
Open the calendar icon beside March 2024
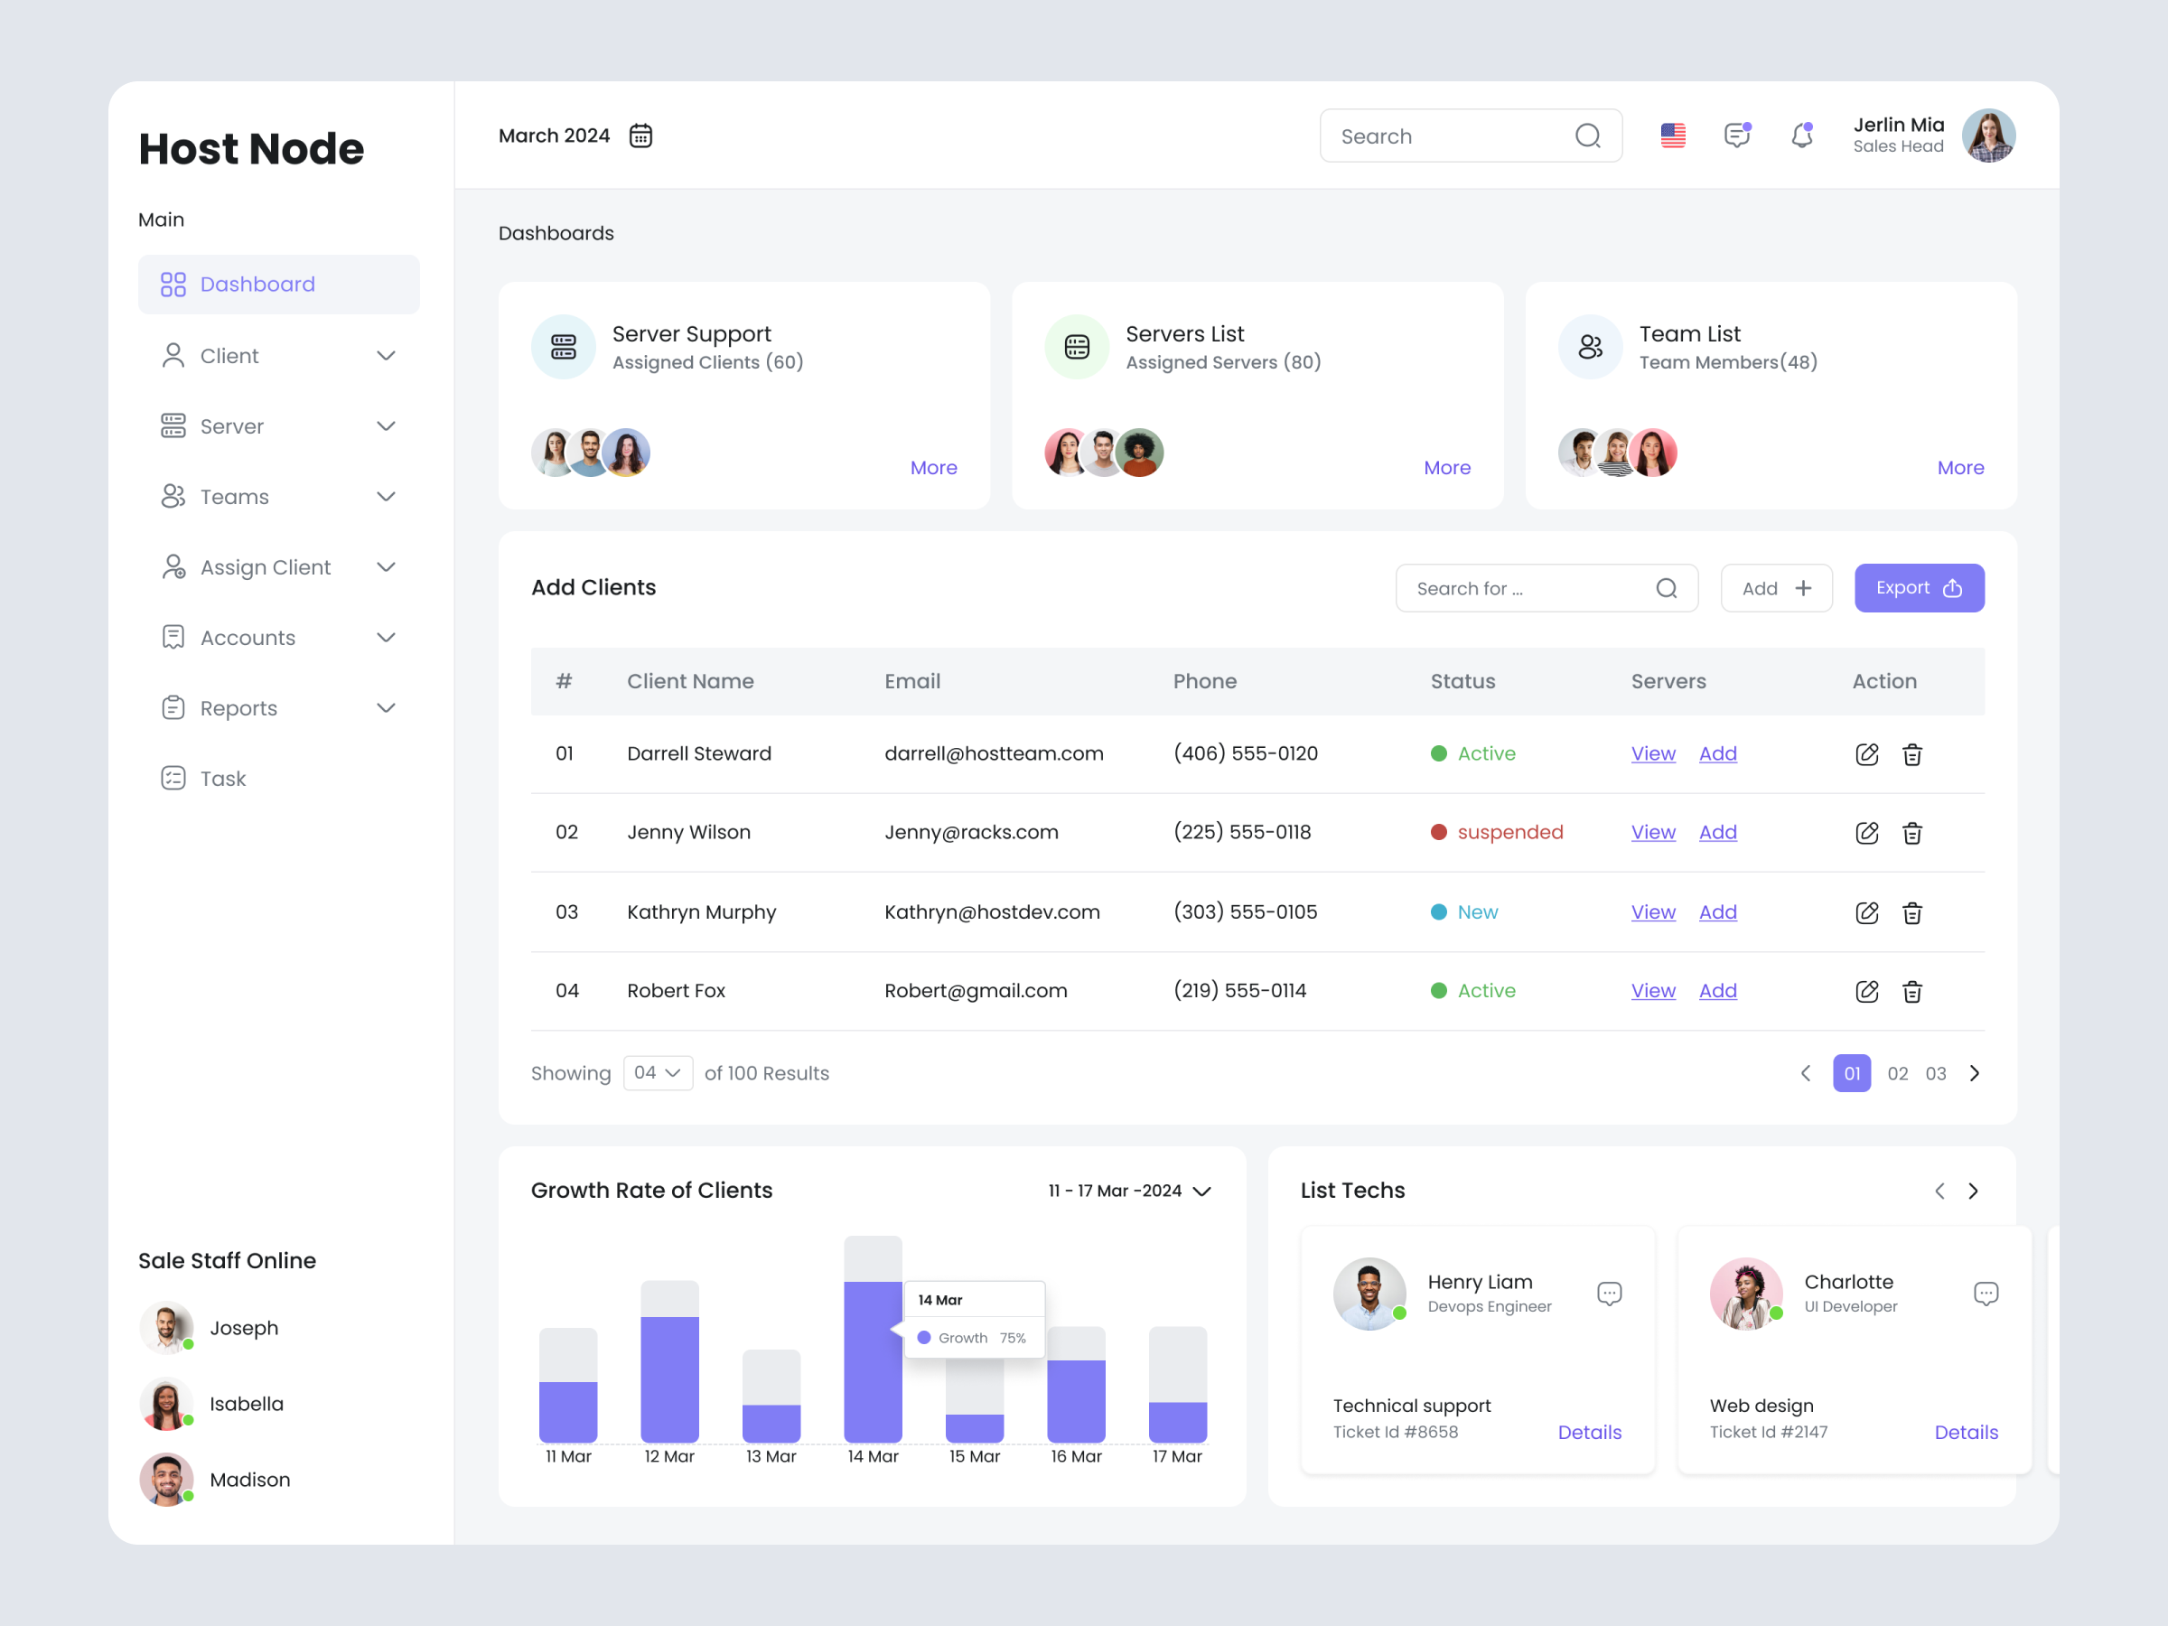click(x=640, y=135)
